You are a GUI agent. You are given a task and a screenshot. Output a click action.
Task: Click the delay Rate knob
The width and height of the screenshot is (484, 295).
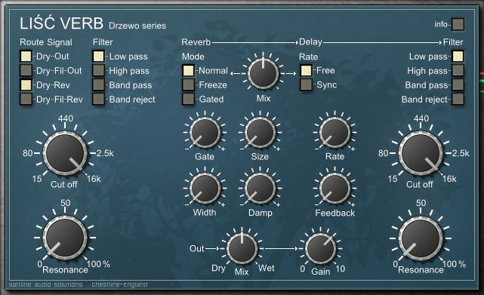coord(335,132)
